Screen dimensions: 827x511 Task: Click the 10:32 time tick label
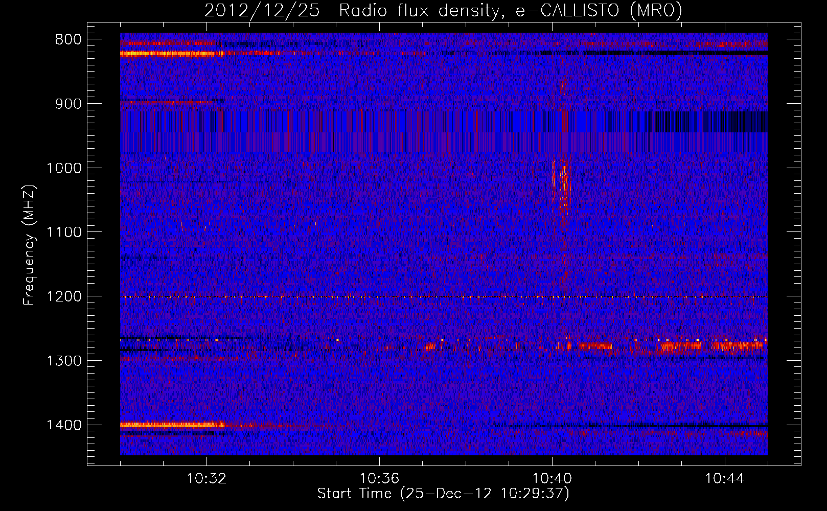tap(206, 479)
